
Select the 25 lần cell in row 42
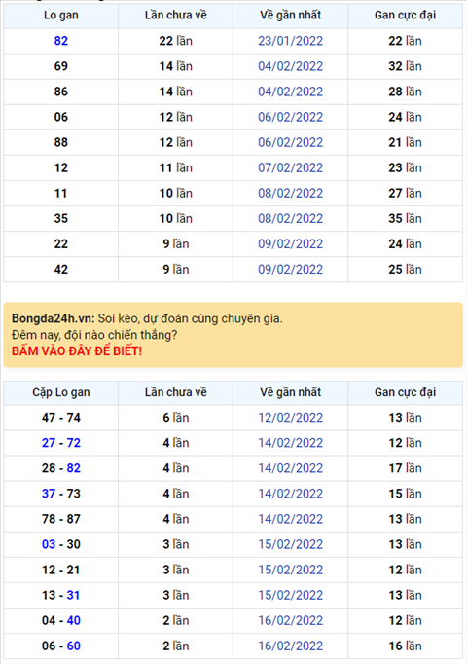coord(406,270)
